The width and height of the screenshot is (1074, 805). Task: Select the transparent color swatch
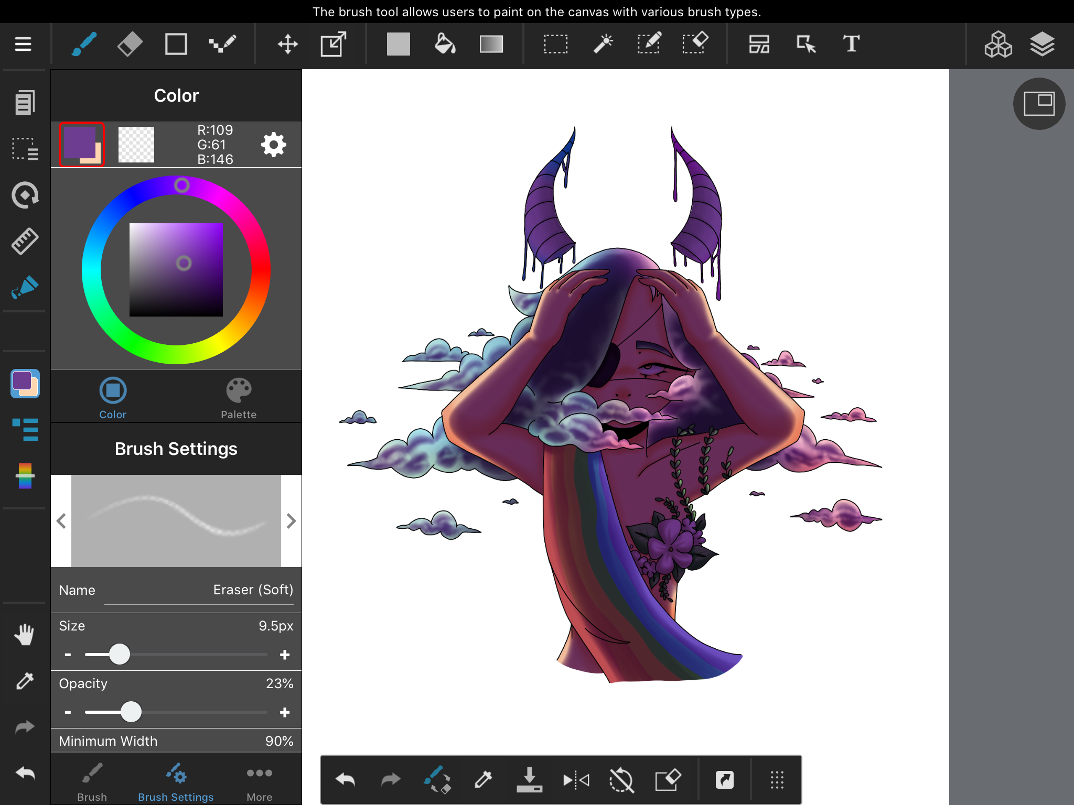(136, 145)
